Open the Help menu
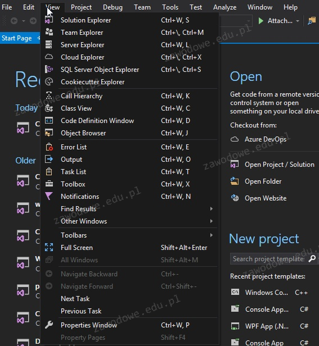 290,7
